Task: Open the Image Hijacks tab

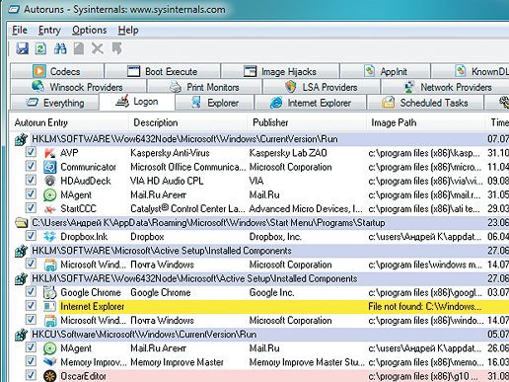Action: click(280, 71)
